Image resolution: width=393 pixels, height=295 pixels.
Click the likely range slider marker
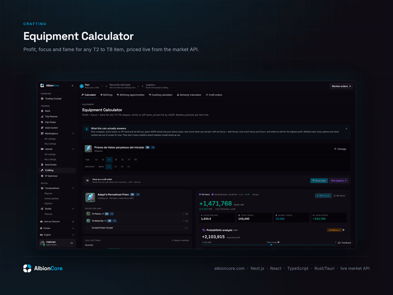(271, 245)
